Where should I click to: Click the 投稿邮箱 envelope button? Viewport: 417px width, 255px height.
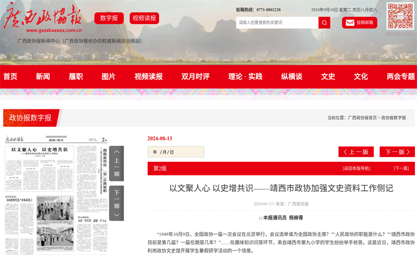(x=360, y=22)
